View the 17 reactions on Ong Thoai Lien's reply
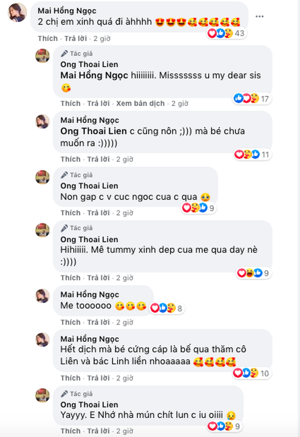Viewport: 300px width, 437px height. tap(252, 98)
